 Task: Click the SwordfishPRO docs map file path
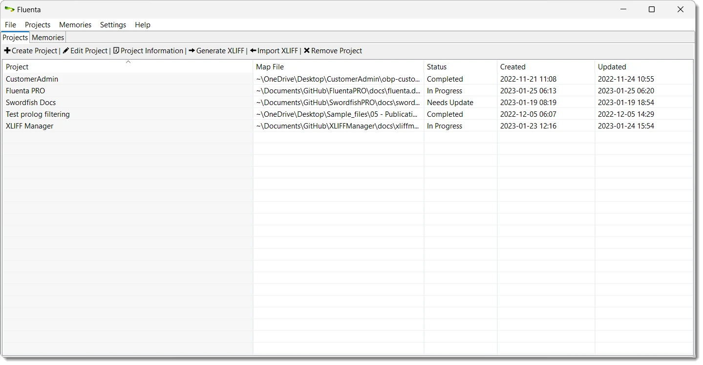tap(338, 103)
